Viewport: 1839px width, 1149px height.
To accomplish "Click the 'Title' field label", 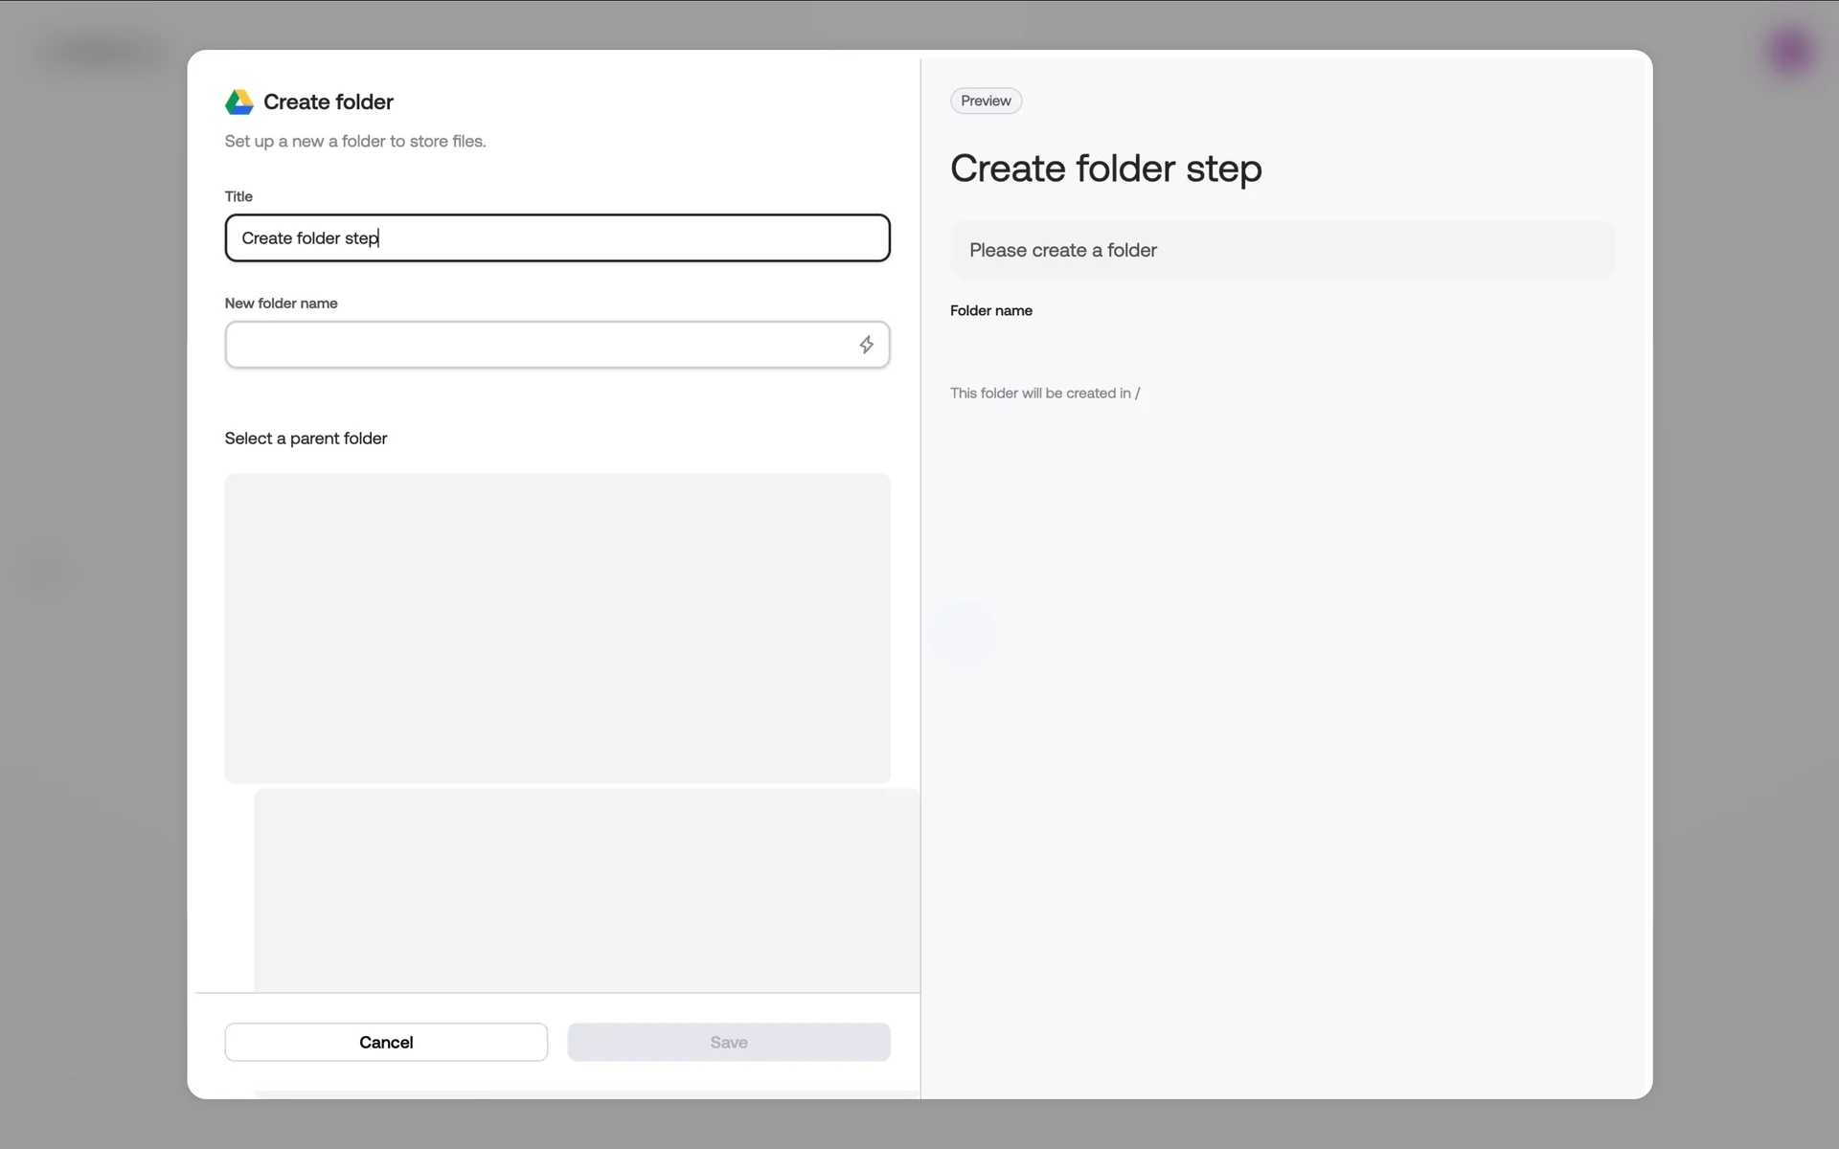I will [238, 196].
